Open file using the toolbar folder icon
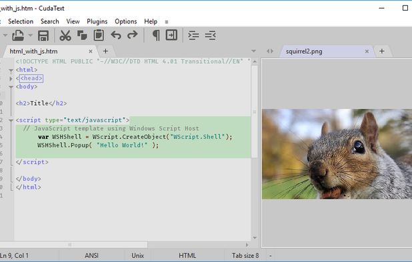The image size is (412, 262). (18, 35)
